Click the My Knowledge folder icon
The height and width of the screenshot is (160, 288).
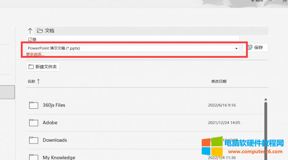tap(33, 157)
